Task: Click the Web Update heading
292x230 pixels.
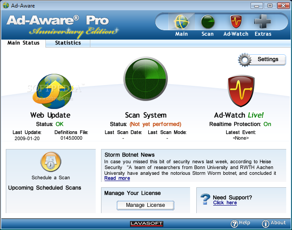Action: [x=50, y=115]
